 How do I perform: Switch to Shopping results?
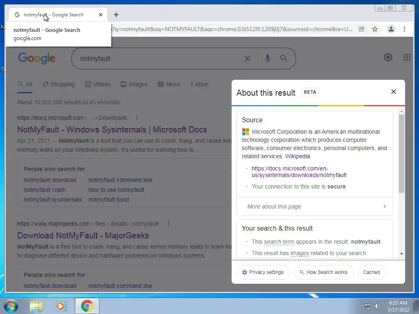coord(59,84)
